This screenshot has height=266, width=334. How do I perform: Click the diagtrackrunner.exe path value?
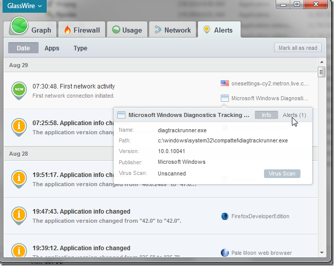coord(223,141)
